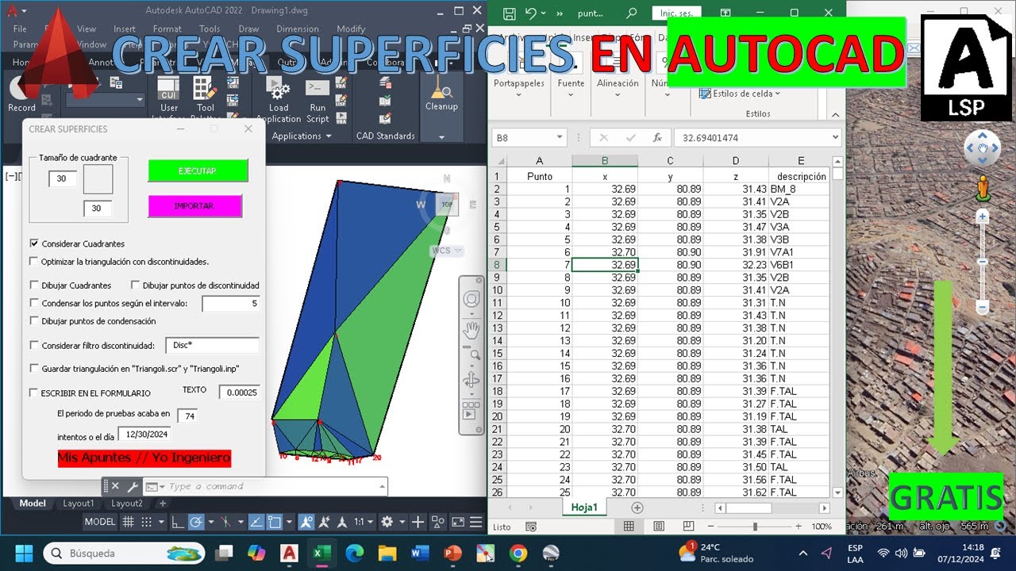The image size is (1016, 571).
Task: Select Page Layout view in Excel status bar
Action: click(657, 527)
